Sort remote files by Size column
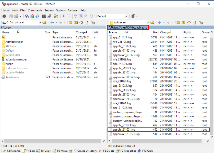 point(150,33)
